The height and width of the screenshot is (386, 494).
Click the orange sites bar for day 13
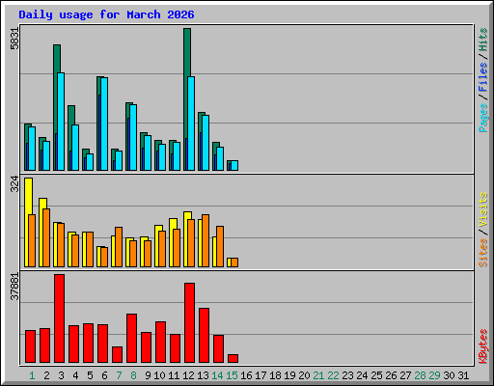[206, 240]
